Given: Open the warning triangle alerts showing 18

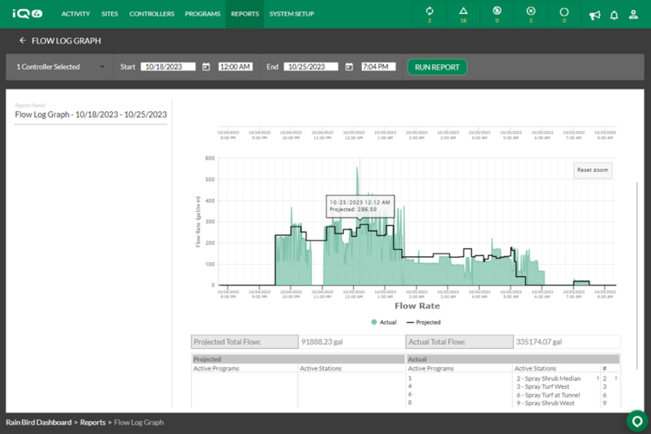Looking at the screenshot, I should (x=464, y=14).
